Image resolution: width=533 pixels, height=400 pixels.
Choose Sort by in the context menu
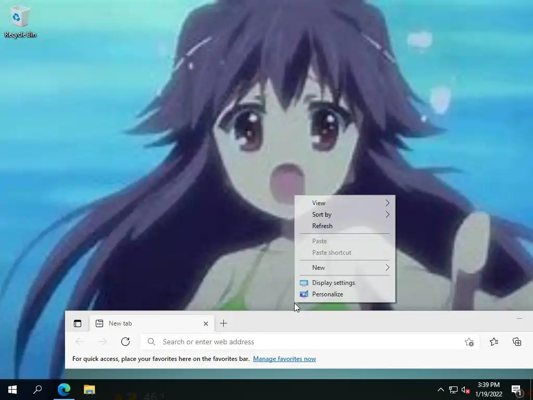[x=345, y=215]
